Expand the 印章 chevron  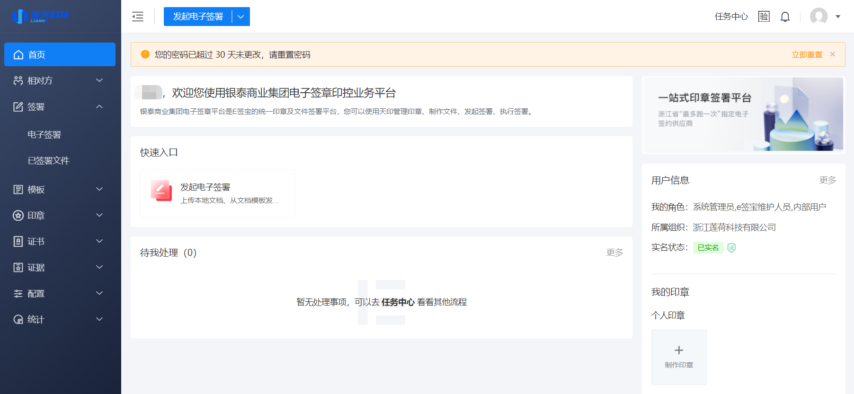coord(99,215)
